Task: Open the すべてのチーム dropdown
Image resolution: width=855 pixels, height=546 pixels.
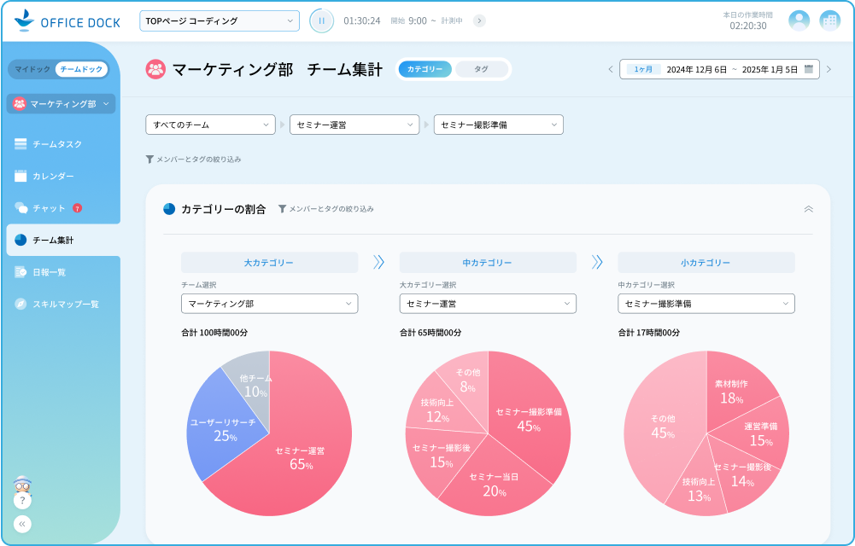Action: click(210, 125)
